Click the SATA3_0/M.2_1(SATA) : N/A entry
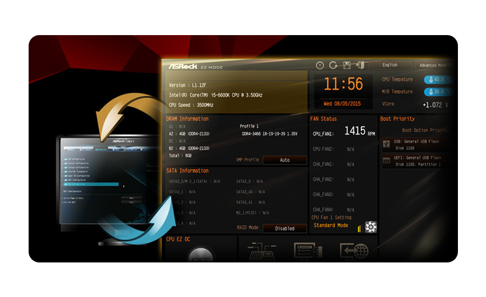486x297 pixels. (x=194, y=181)
